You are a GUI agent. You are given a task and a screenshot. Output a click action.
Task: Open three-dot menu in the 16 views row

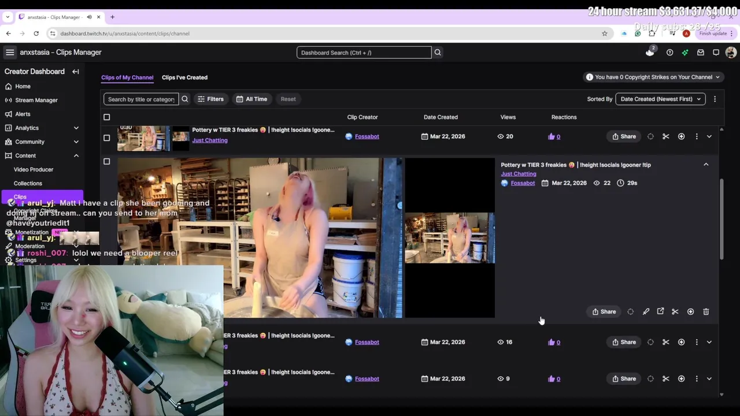(697, 342)
